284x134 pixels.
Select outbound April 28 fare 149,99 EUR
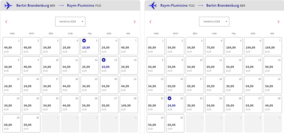pyautogui.click(x=129, y=104)
